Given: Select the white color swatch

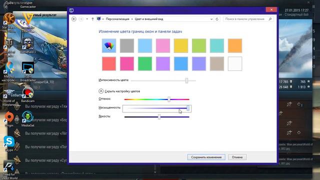Looking at the screenshot, I should pyautogui.click(x=235, y=63).
